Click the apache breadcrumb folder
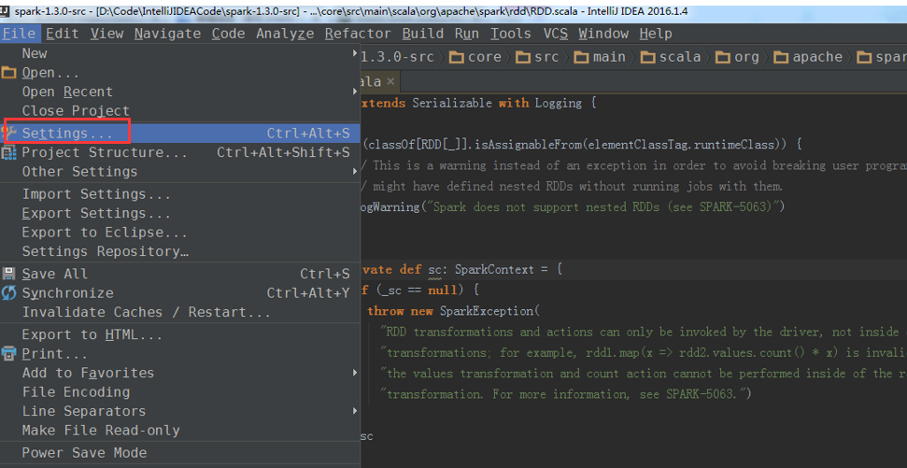 point(809,57)
